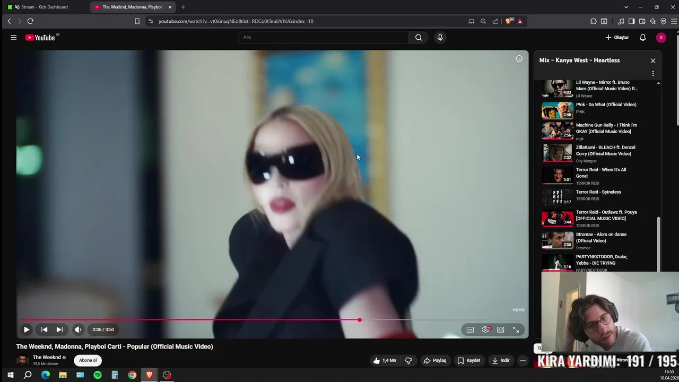This screenshot has height=382, width=679.
Task: Click the red video progress bar
Action: [x=190, y=320]
